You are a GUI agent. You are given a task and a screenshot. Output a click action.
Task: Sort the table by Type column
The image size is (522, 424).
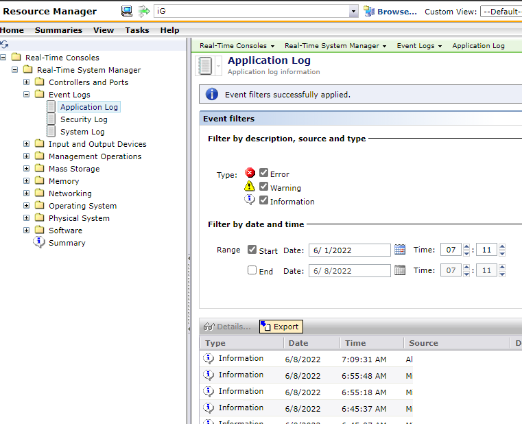(215, 343)
